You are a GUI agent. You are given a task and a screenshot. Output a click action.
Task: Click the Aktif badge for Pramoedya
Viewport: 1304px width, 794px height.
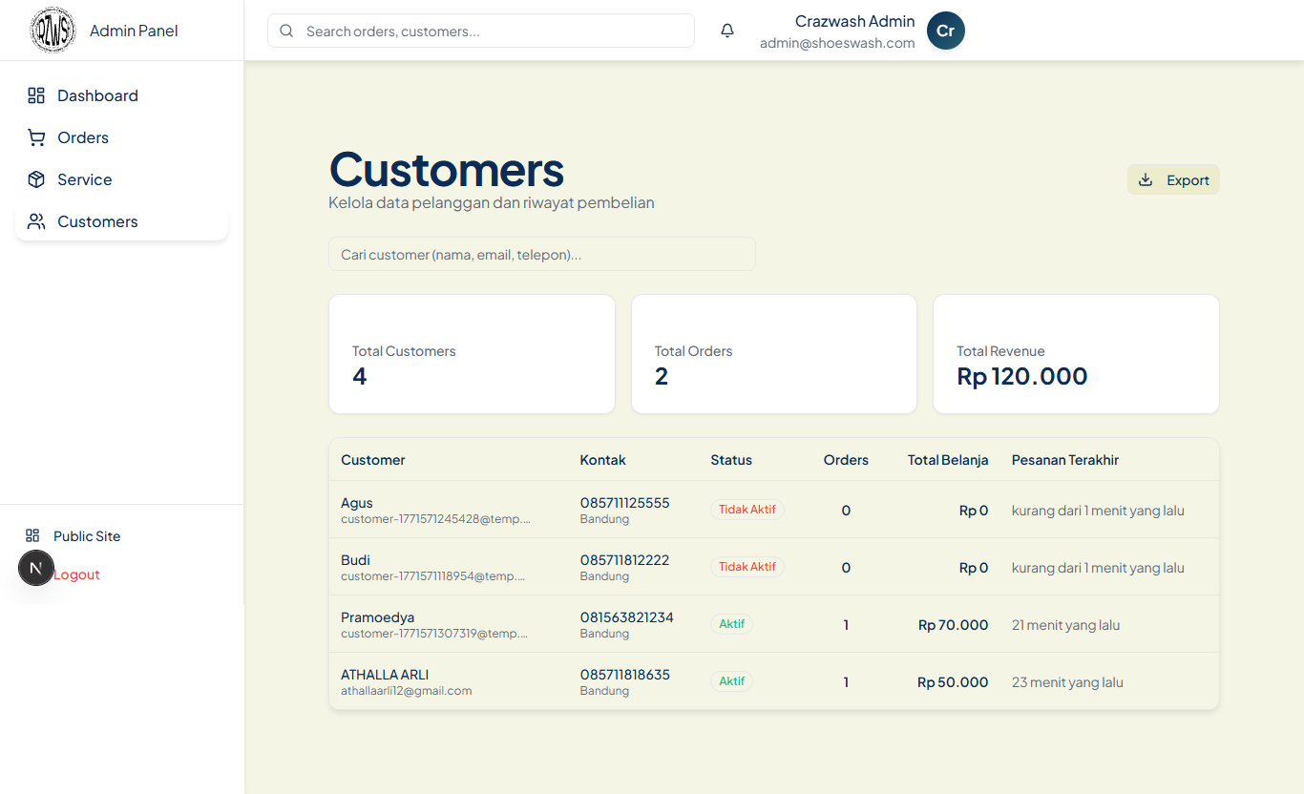(732, 624)
